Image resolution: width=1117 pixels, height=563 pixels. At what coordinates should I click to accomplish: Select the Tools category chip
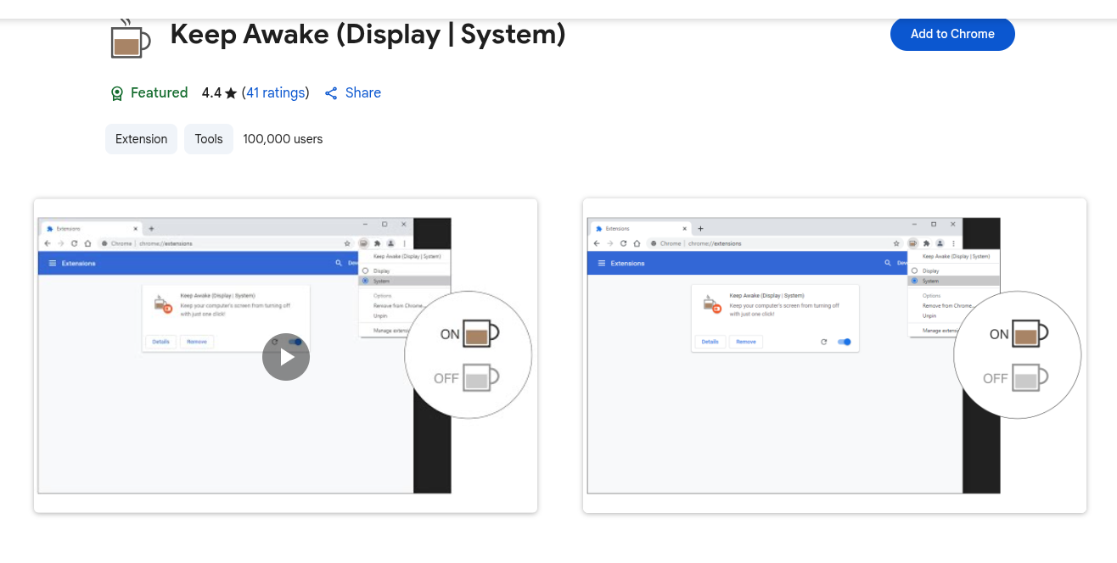coord(209,139)
